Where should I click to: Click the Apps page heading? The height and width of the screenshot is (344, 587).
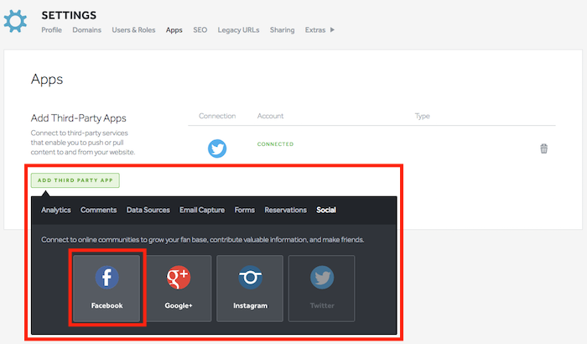[47, 80]
